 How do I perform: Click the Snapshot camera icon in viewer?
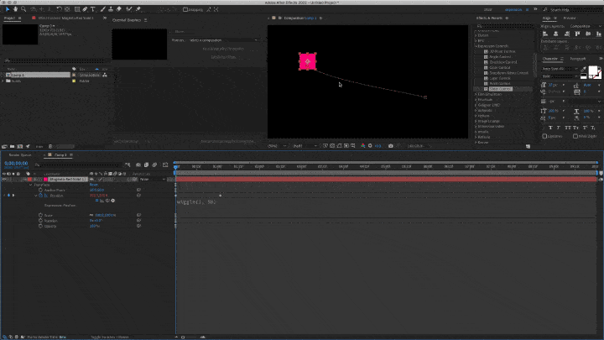coord(391,146)
